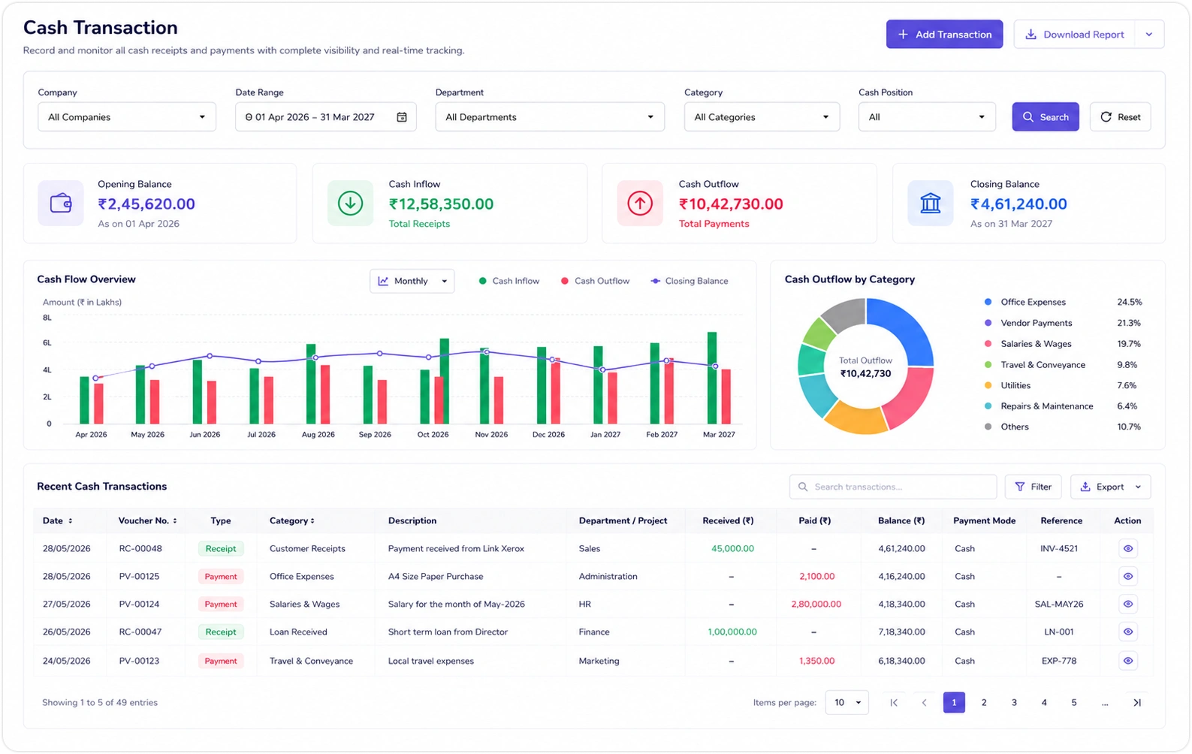Open the calendar icon in Date Range
Viewport: 1192px width, 754px height.
pos(402,117)
